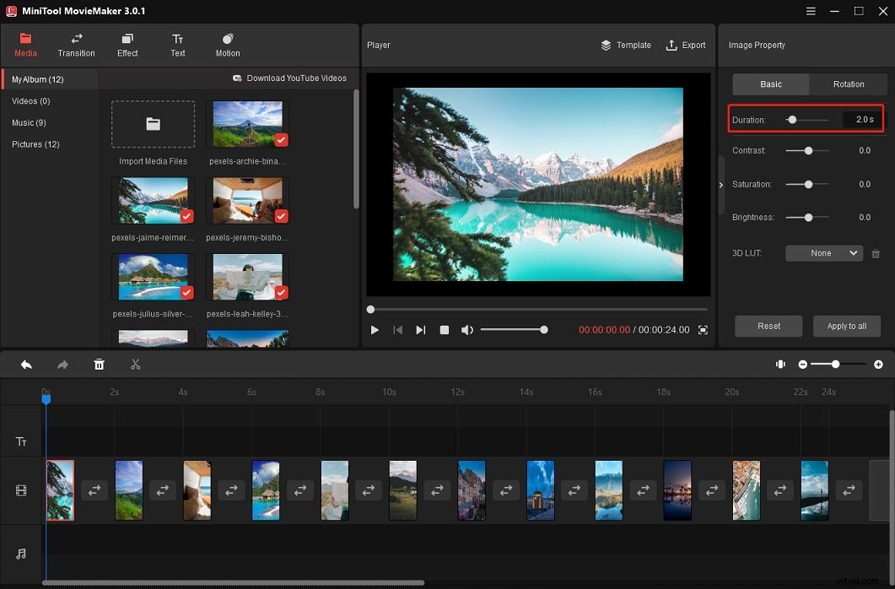Click the Export button

(686, 45)
